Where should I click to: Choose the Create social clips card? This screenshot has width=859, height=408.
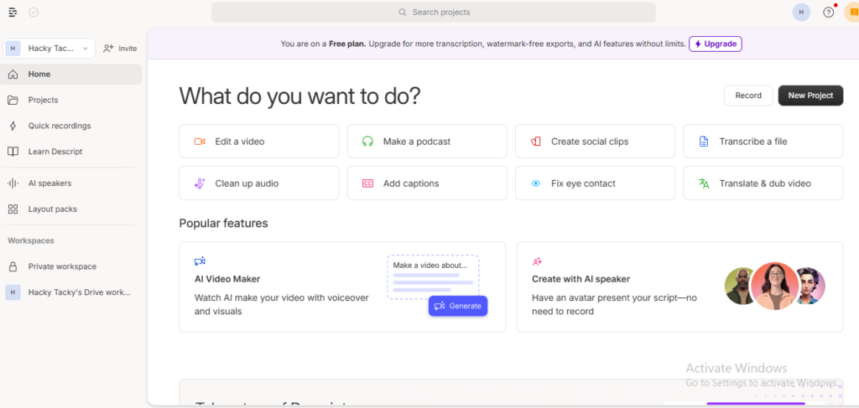595,141
